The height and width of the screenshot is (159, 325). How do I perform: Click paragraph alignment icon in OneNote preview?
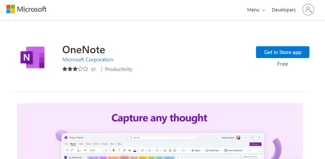(x=175, y=150)
